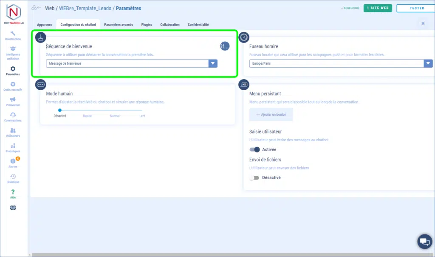Screen dimensions: 435x257
Task: Enable the Envoi de fichiers toggle
Action: (x=254, y=177)
